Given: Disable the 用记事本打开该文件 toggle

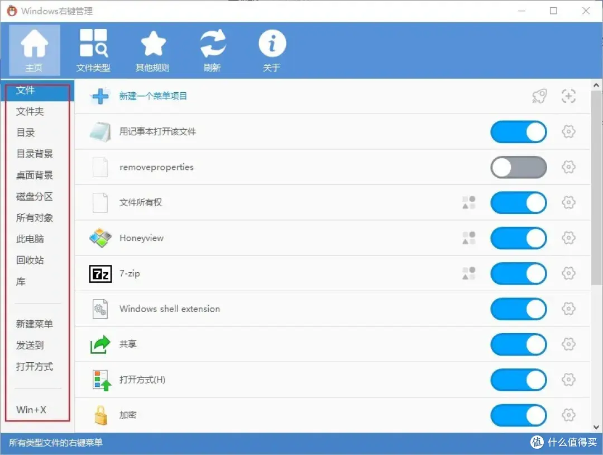Looking at the screenshot, I should click(x=518, y=132).
